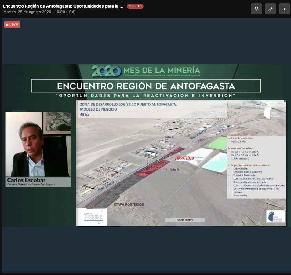The width and height of the screenshot is (291, 275).
Task: Click the event date Martes 25 de agosto
Action: [x=39, y=12]
